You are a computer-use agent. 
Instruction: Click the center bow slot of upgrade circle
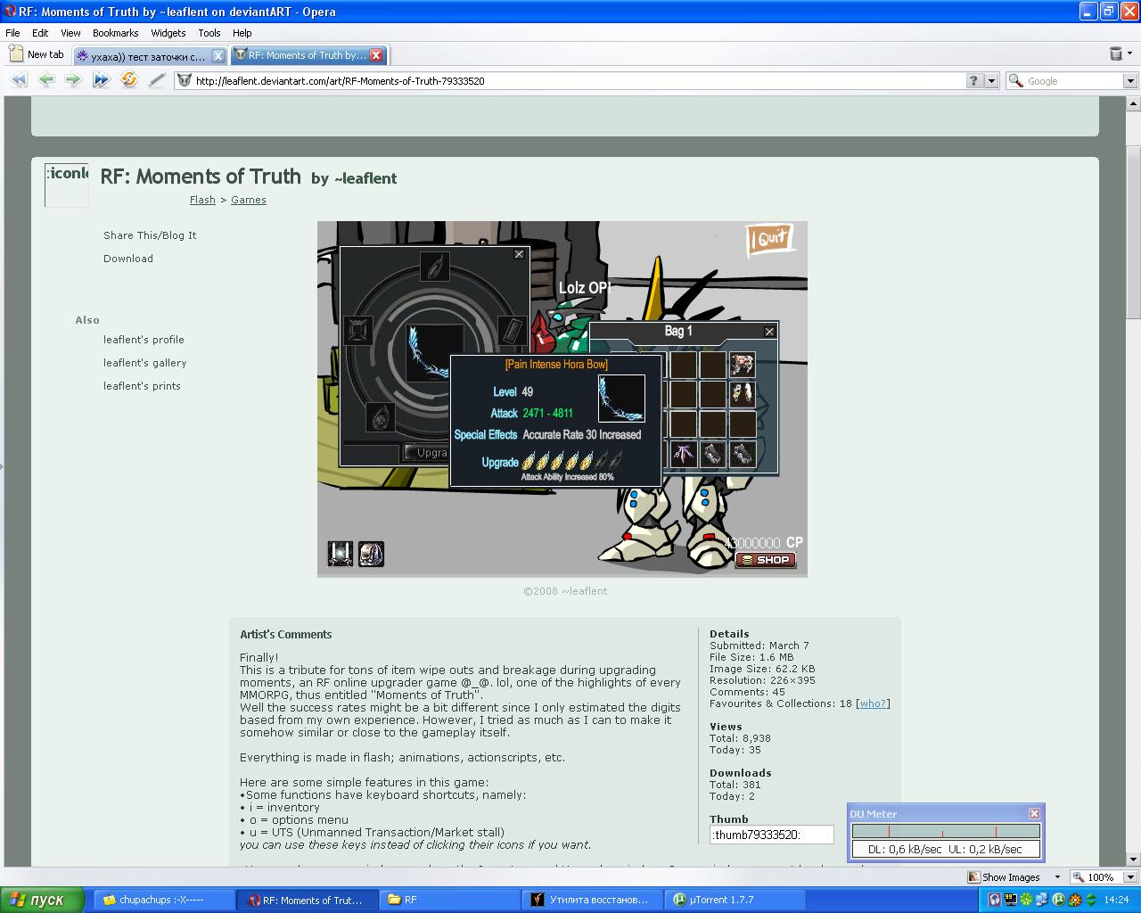tap(434, 352)
